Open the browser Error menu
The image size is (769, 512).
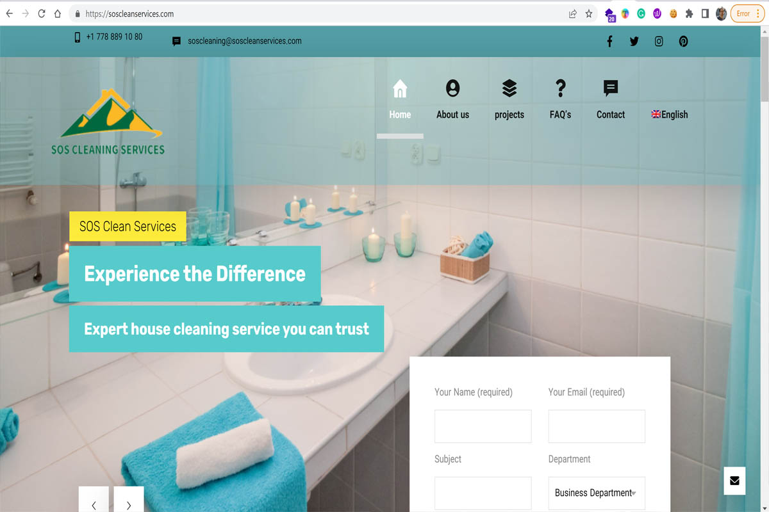click(747, 13)
